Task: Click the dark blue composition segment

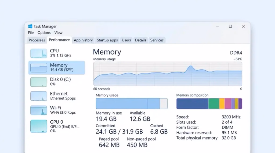Action: [192, 104]
